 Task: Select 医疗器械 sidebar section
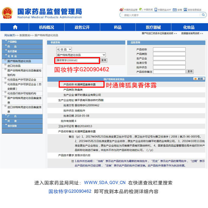(x=22, y=51)
